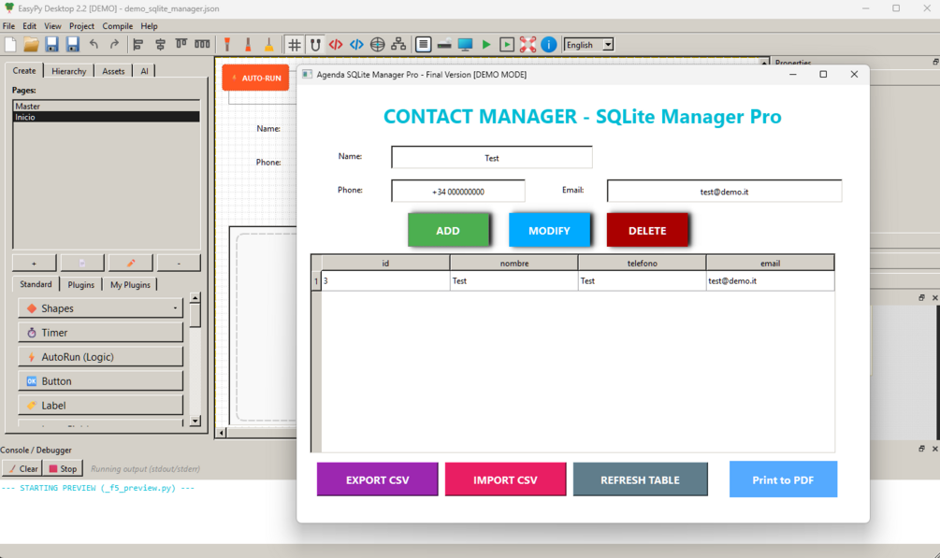Open the File menu
Viewport: 940px width, 558px height.
[8, 26]
